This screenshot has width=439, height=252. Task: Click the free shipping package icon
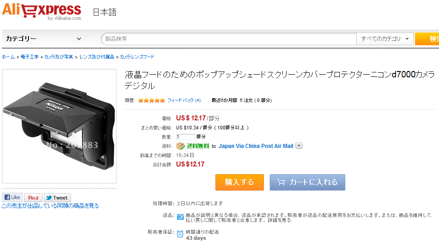(181, 146)
